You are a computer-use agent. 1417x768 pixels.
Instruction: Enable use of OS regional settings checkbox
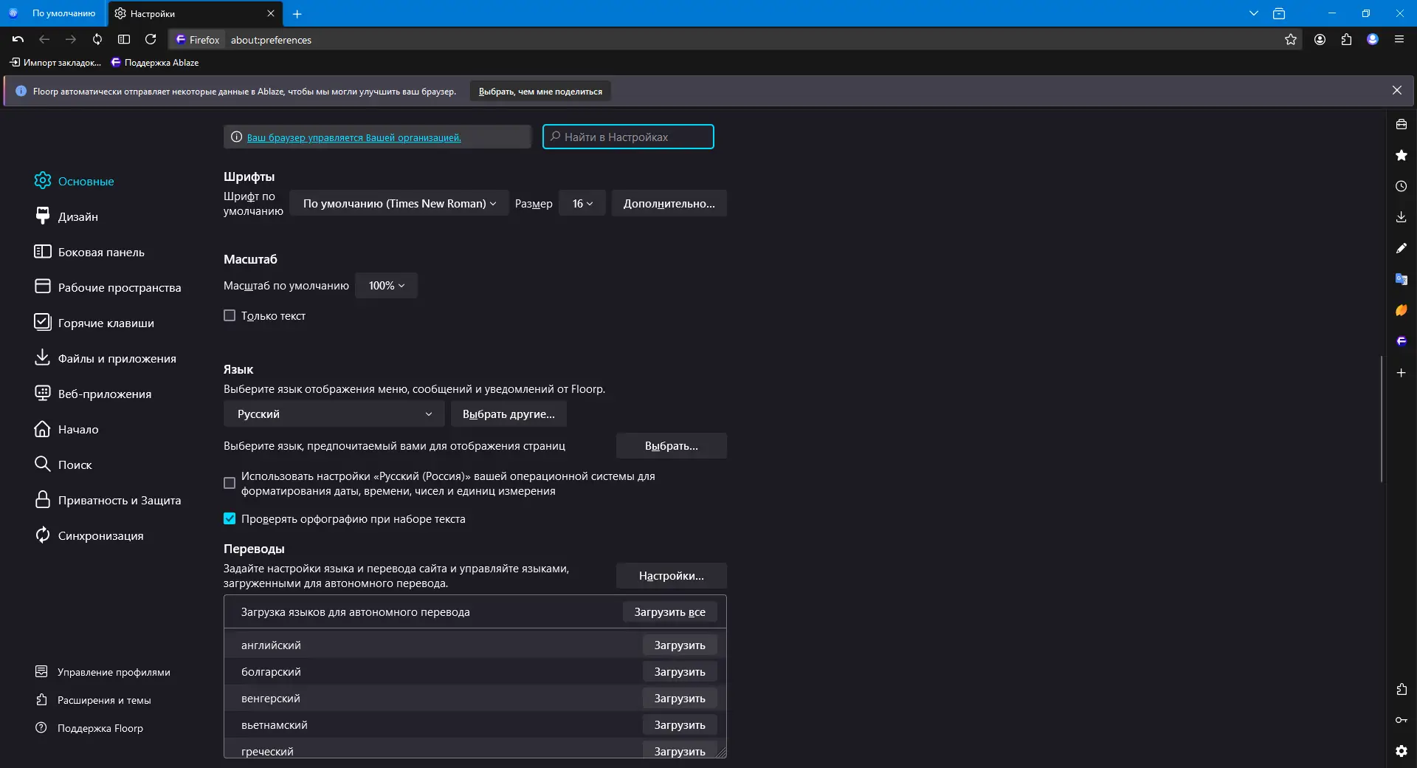tap(230, 483)
